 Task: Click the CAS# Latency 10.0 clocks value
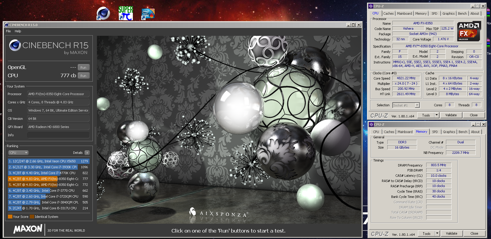439,176
